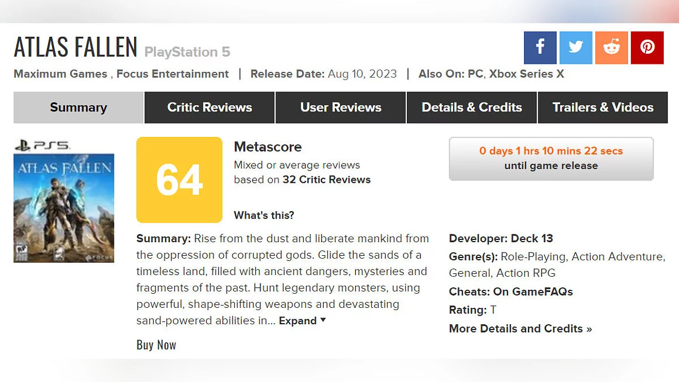
Task: Expand the full game summary
Action: pyautogui.click(x=298, y=321)
